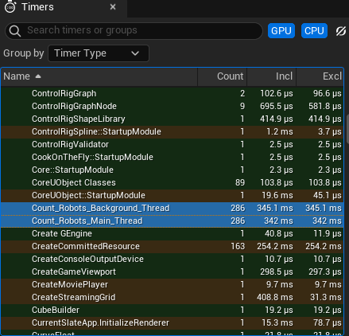
Task: Toggle the zero-count filter slashed-circle icon
Action: [341, 31]
